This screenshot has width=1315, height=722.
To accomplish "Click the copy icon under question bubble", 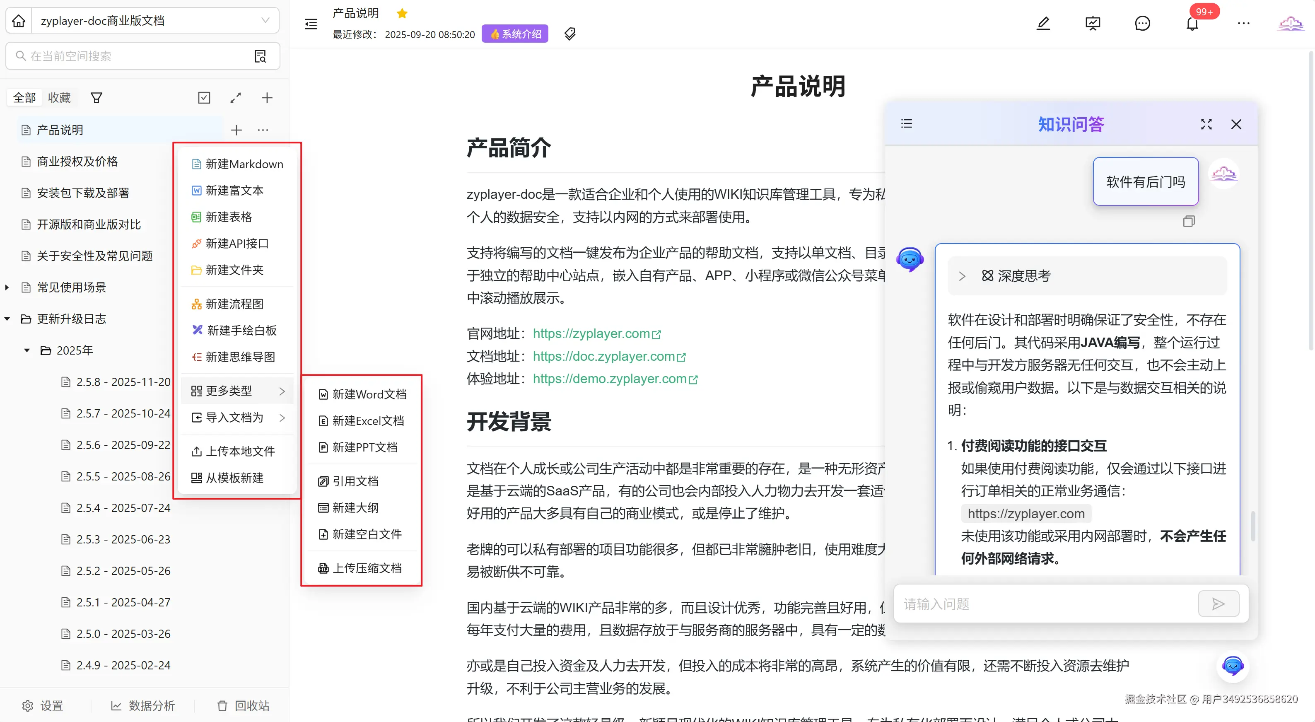I will point(1188,221).
